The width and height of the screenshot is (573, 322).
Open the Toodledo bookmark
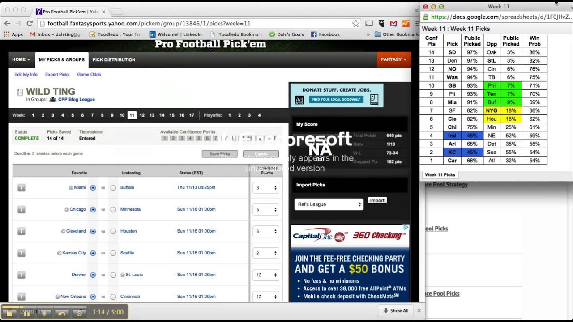coord(115,34)
